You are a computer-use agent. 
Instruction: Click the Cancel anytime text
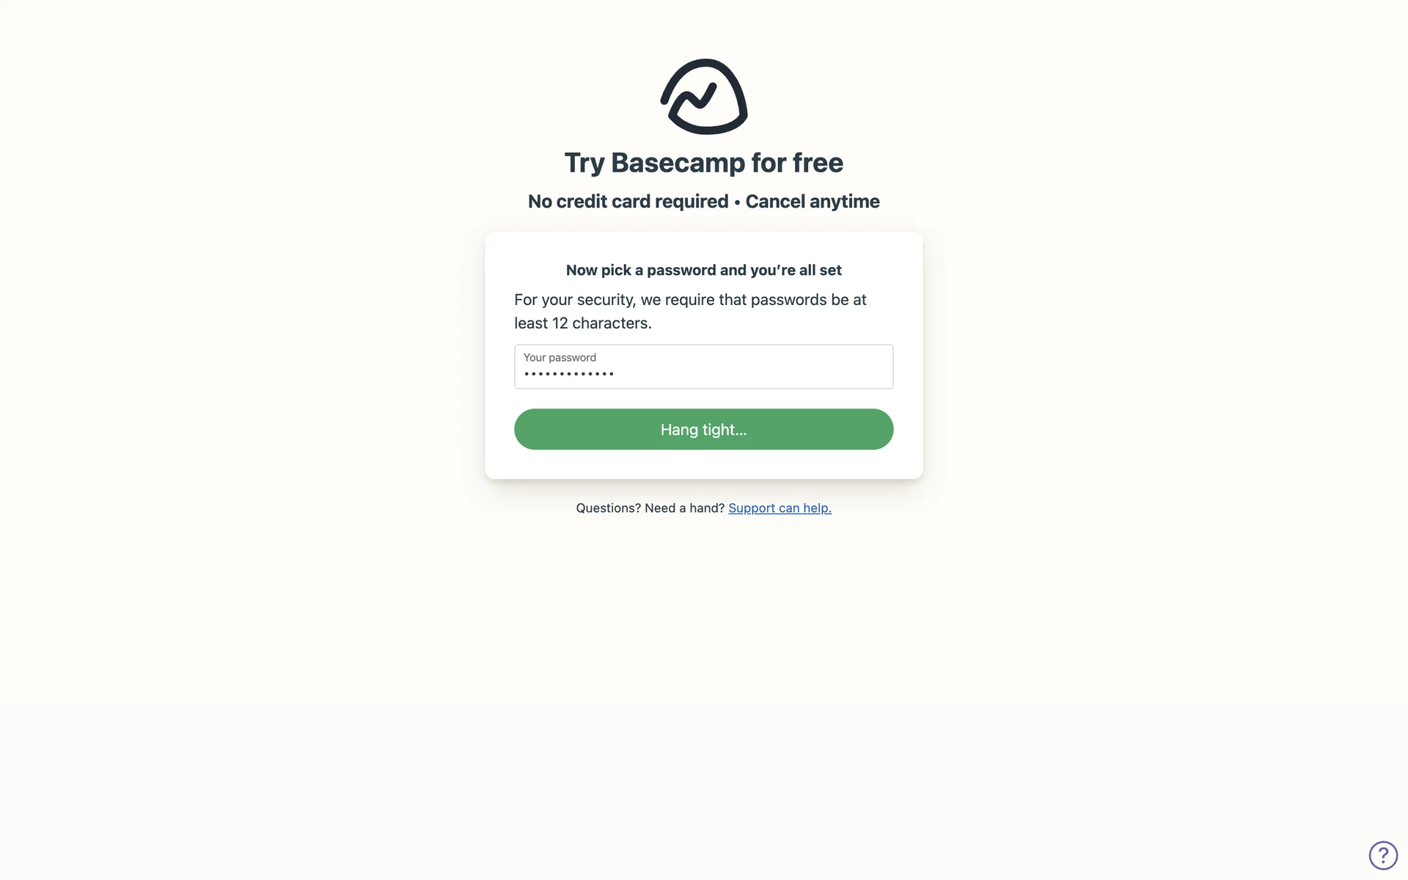(x=813, y=202)
